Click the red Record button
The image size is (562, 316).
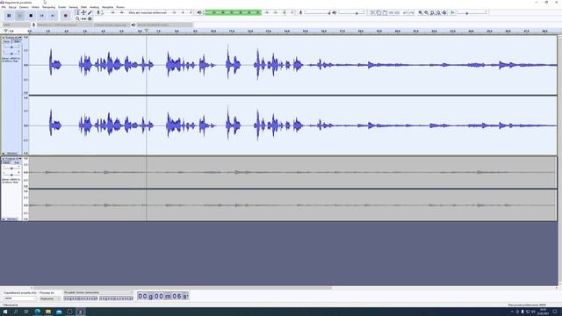(x=65, y=16)
